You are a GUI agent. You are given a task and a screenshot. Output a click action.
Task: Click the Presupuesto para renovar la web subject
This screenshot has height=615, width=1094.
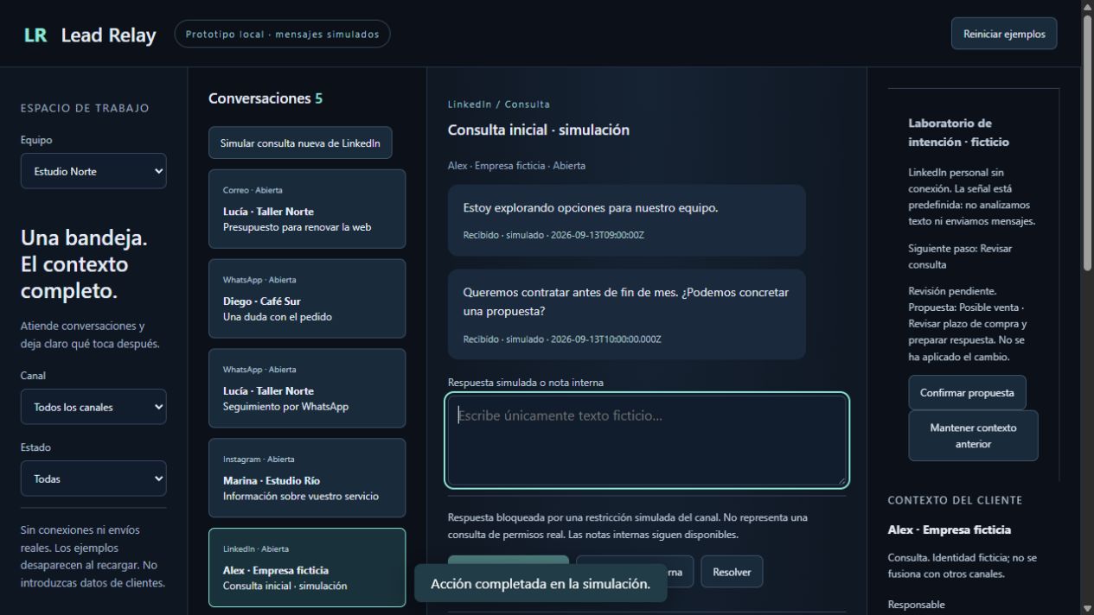tap(297, 227)
